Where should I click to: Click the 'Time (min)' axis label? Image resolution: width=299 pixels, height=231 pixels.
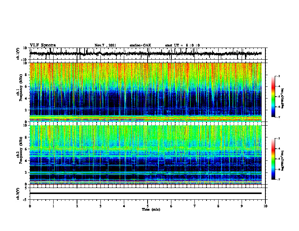click(x=151, y=209)
